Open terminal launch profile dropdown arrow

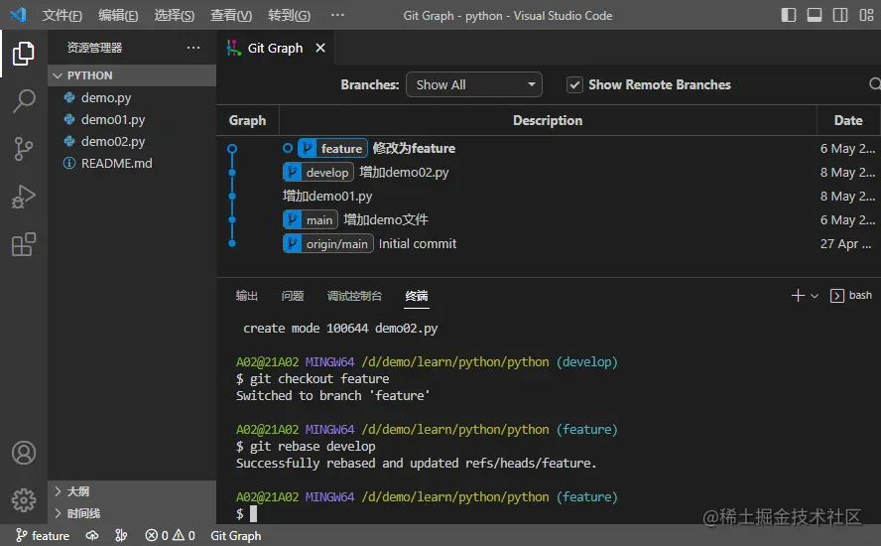click(815, 296)
